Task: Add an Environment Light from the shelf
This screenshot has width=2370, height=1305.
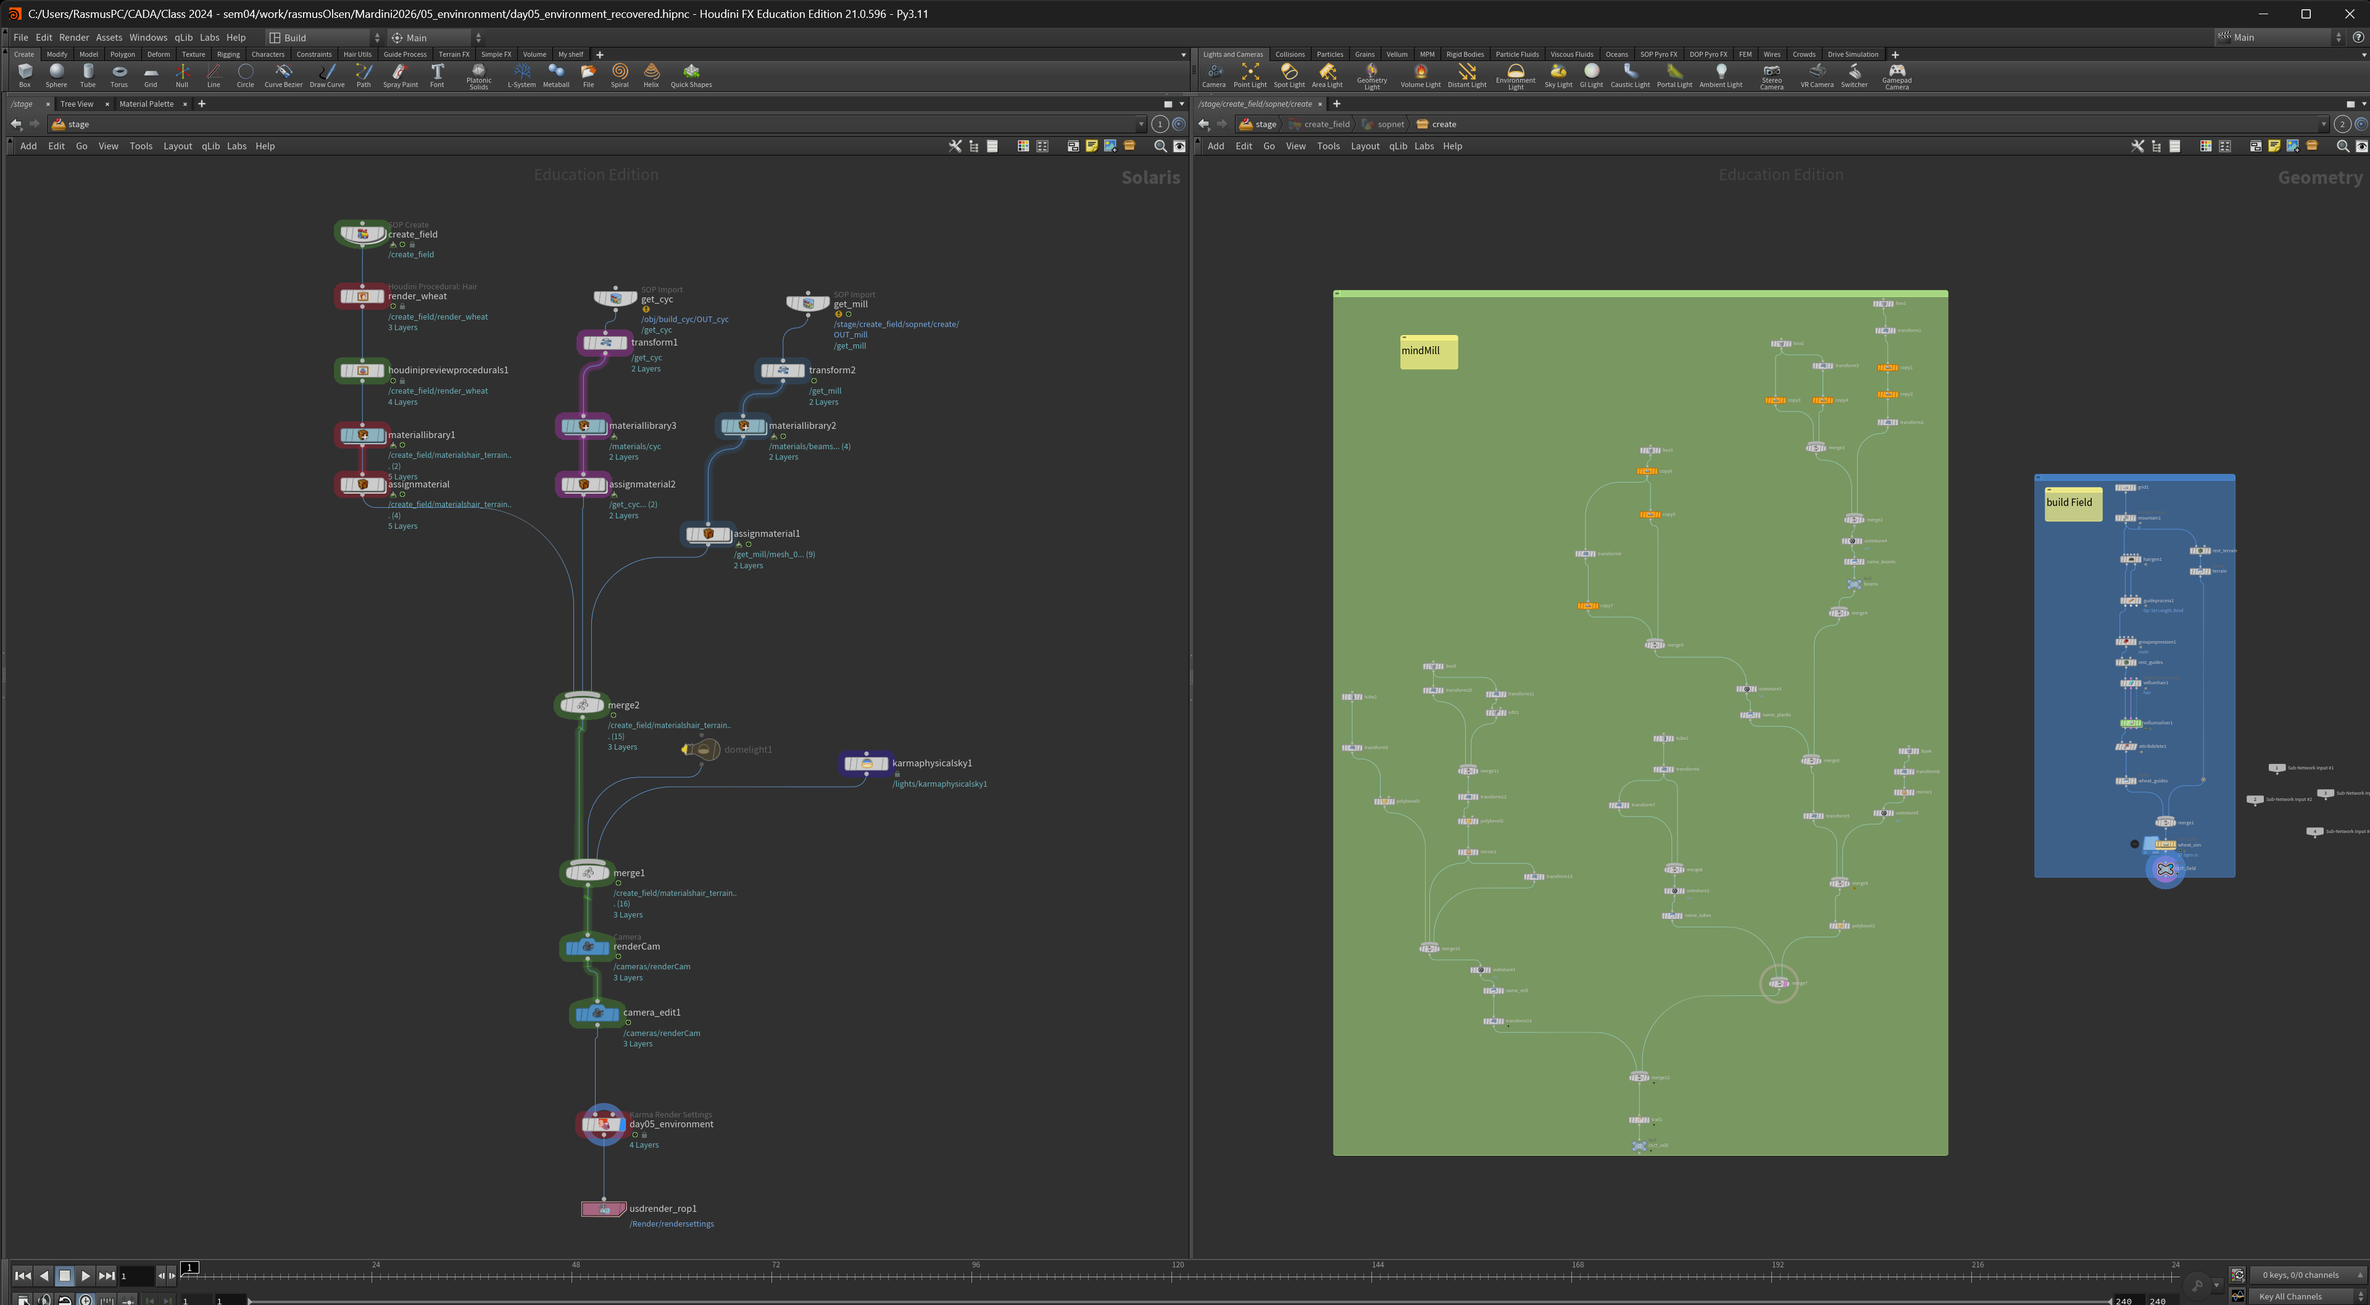Action: (1515, 77)
